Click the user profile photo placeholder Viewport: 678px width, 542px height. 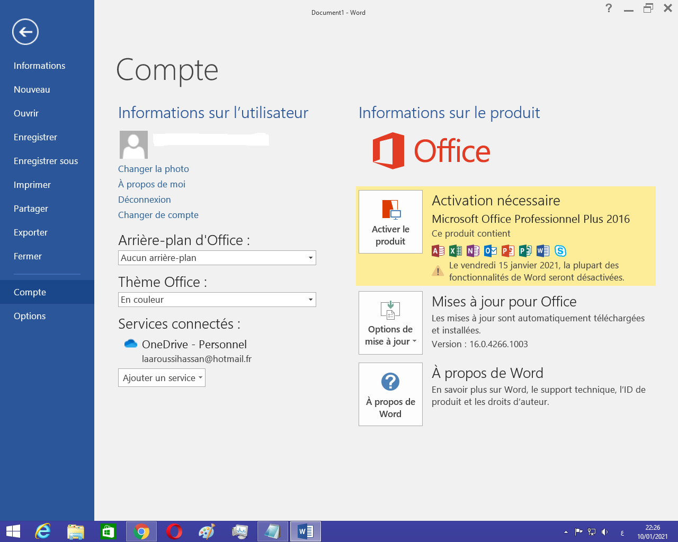coord(133,145)
